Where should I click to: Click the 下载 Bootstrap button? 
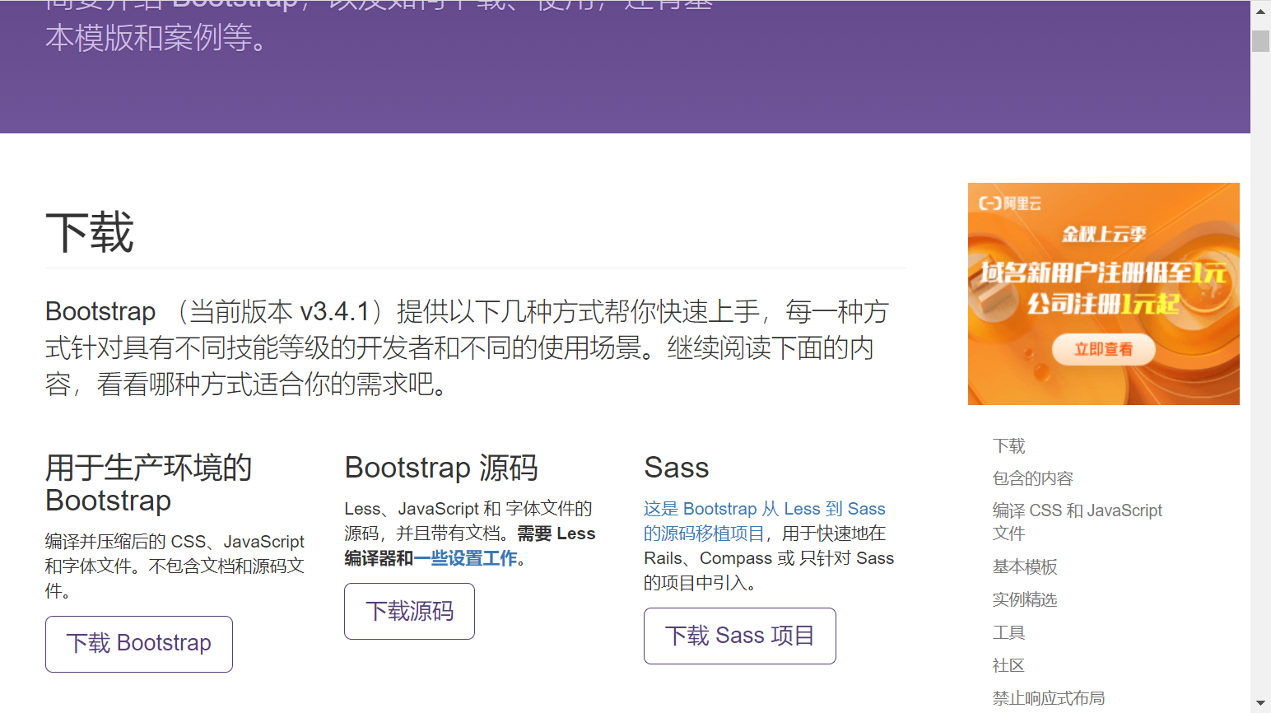[138, 643]
